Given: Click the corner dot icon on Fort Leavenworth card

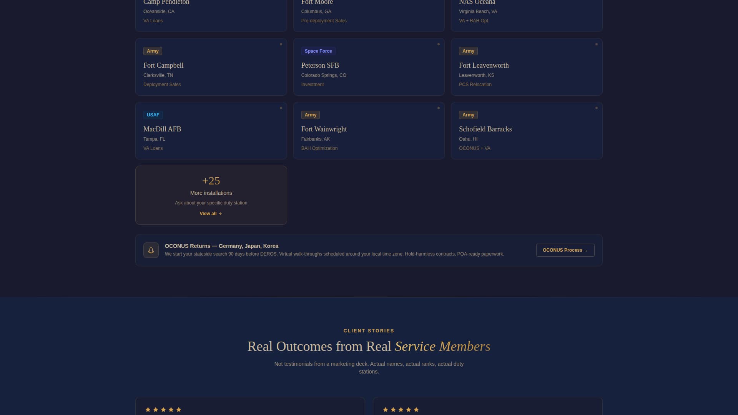Looking at the screenshot, I should pos(596,44).
